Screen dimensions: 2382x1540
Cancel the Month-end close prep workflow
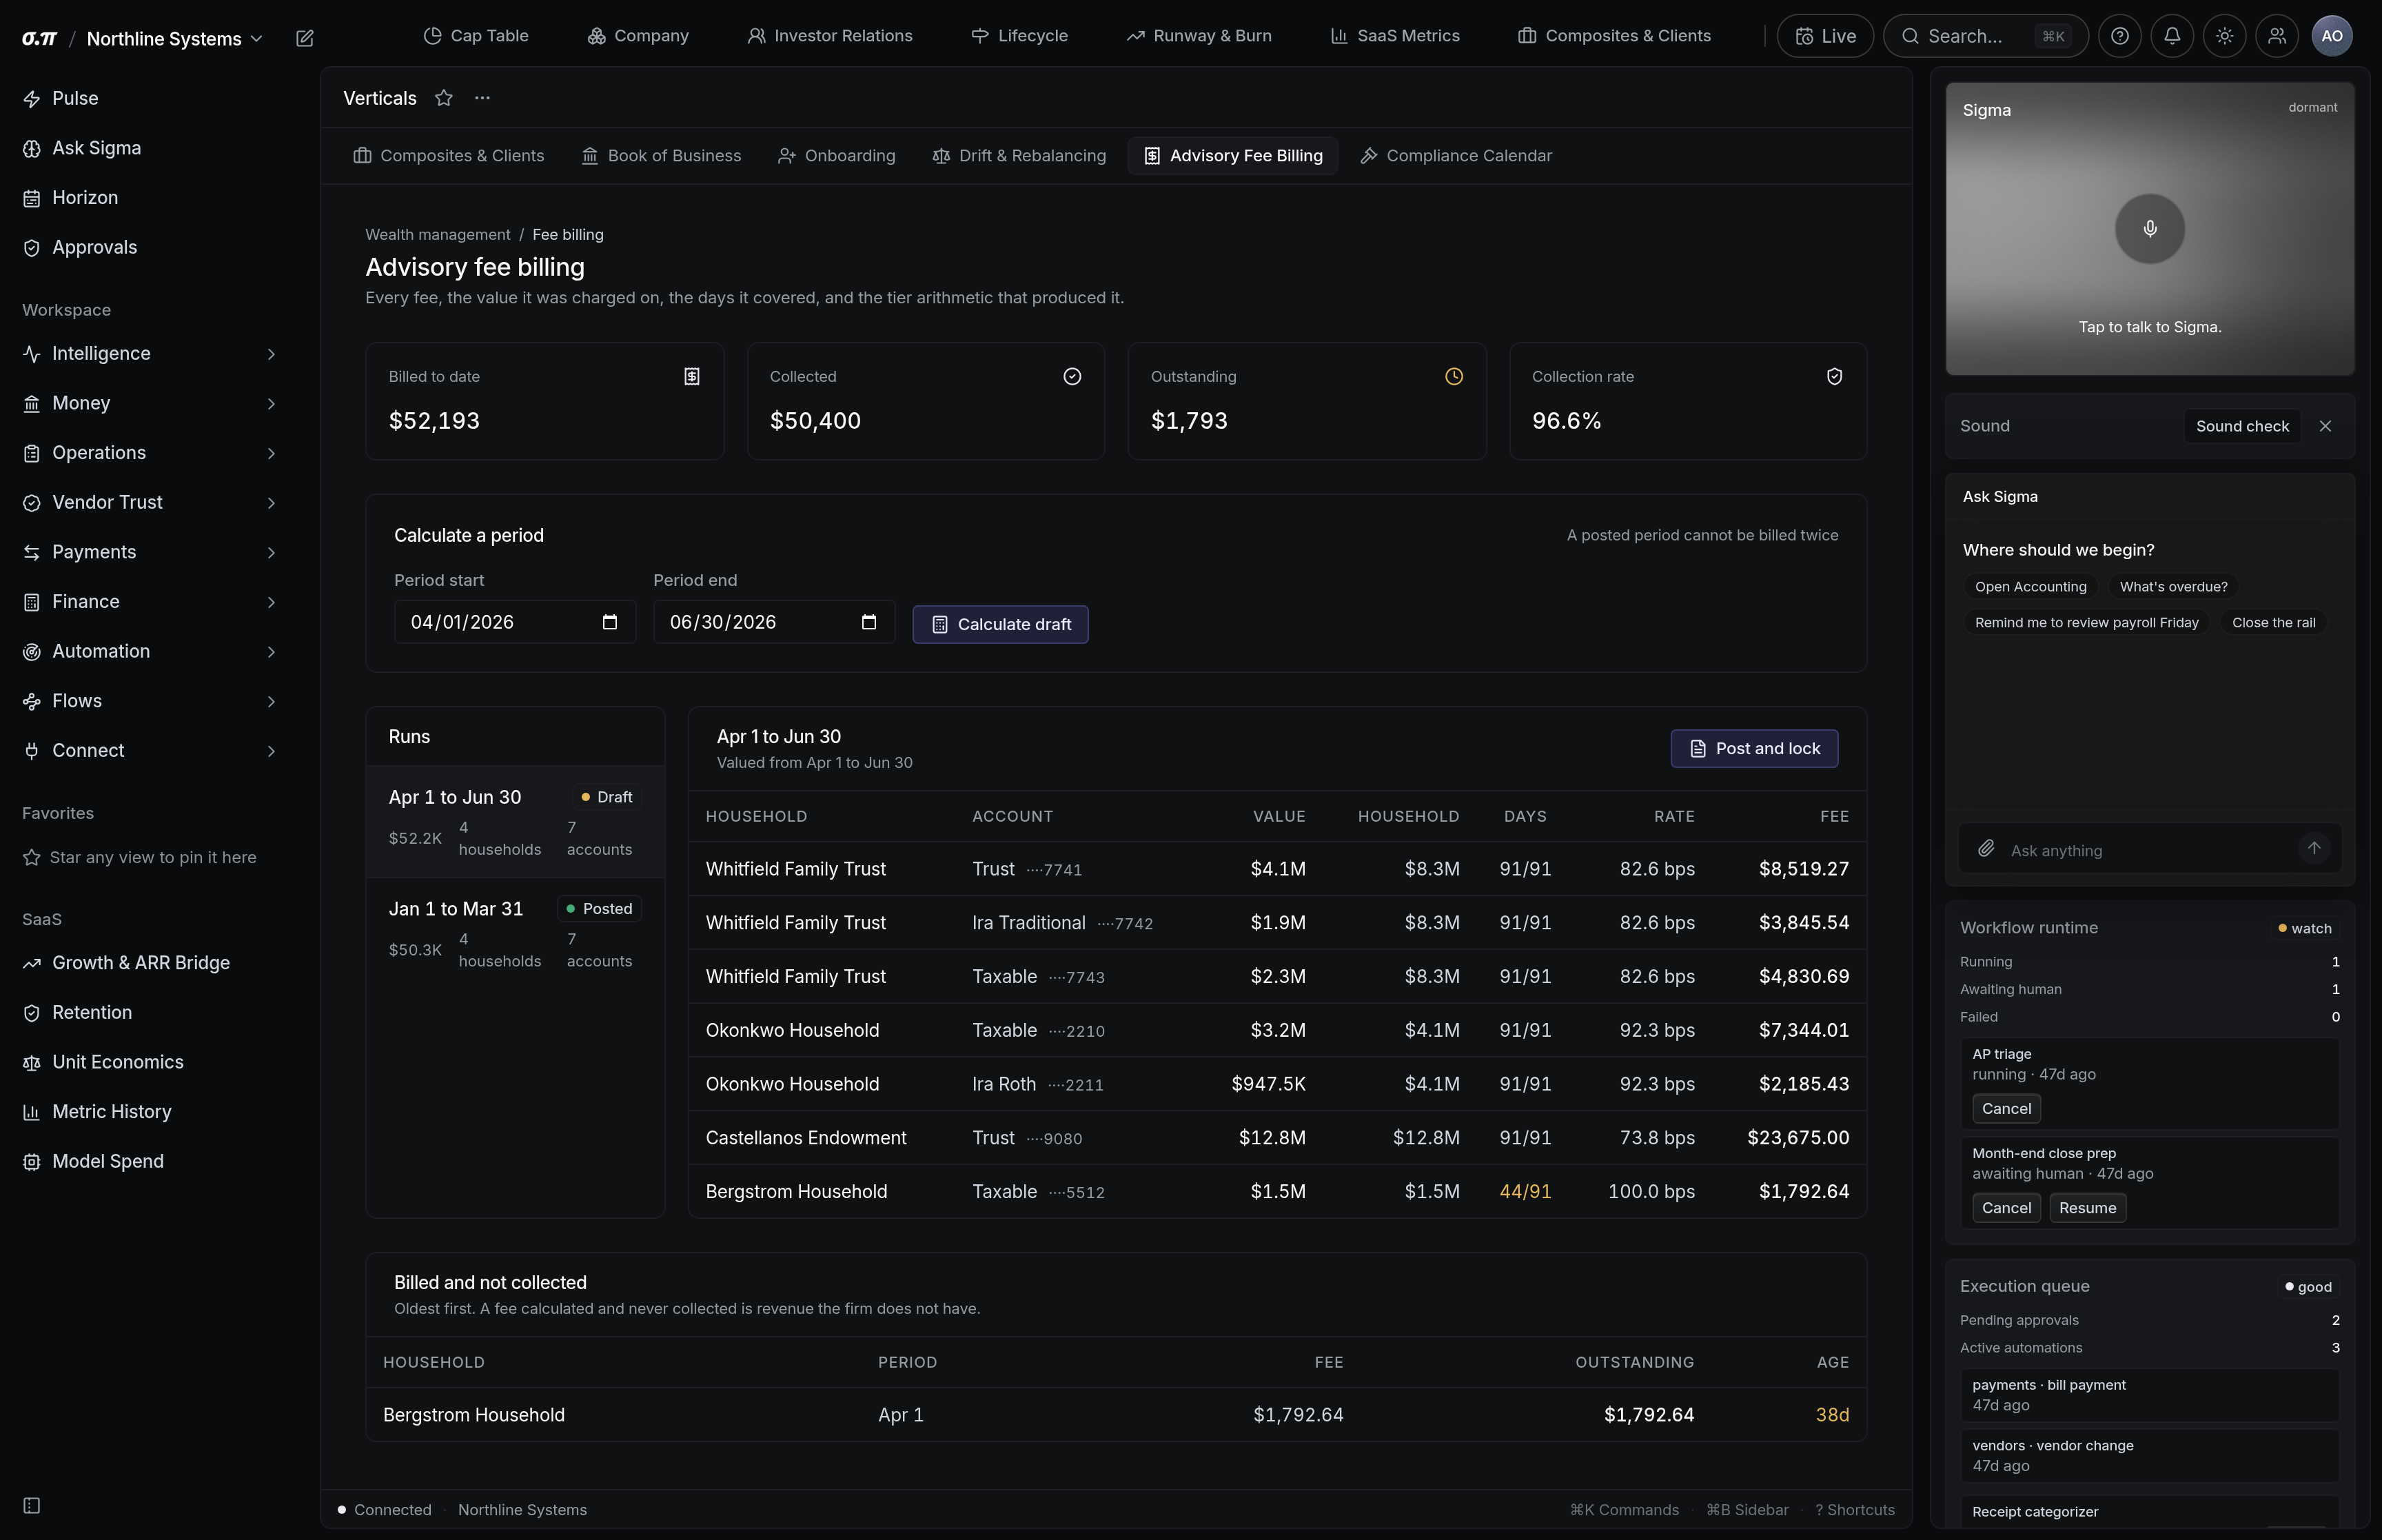coord(2006,1208)
